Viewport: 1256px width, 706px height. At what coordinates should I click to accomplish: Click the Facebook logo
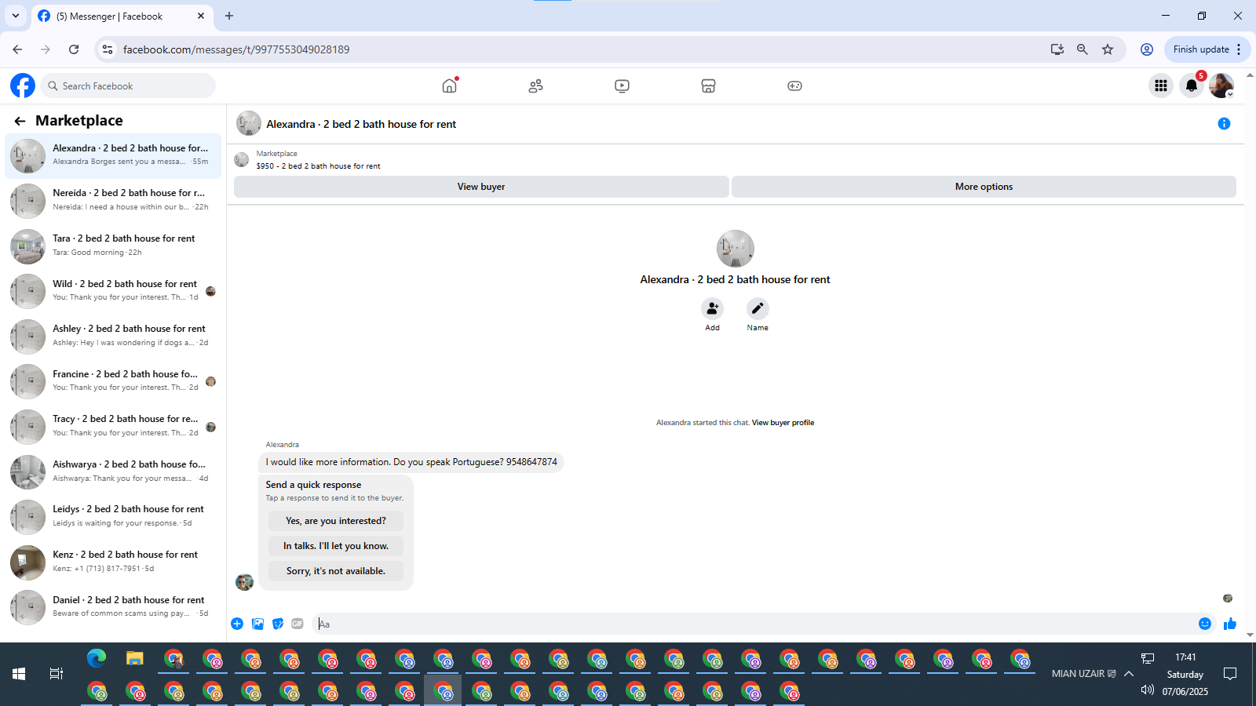[x=23, y=86]
